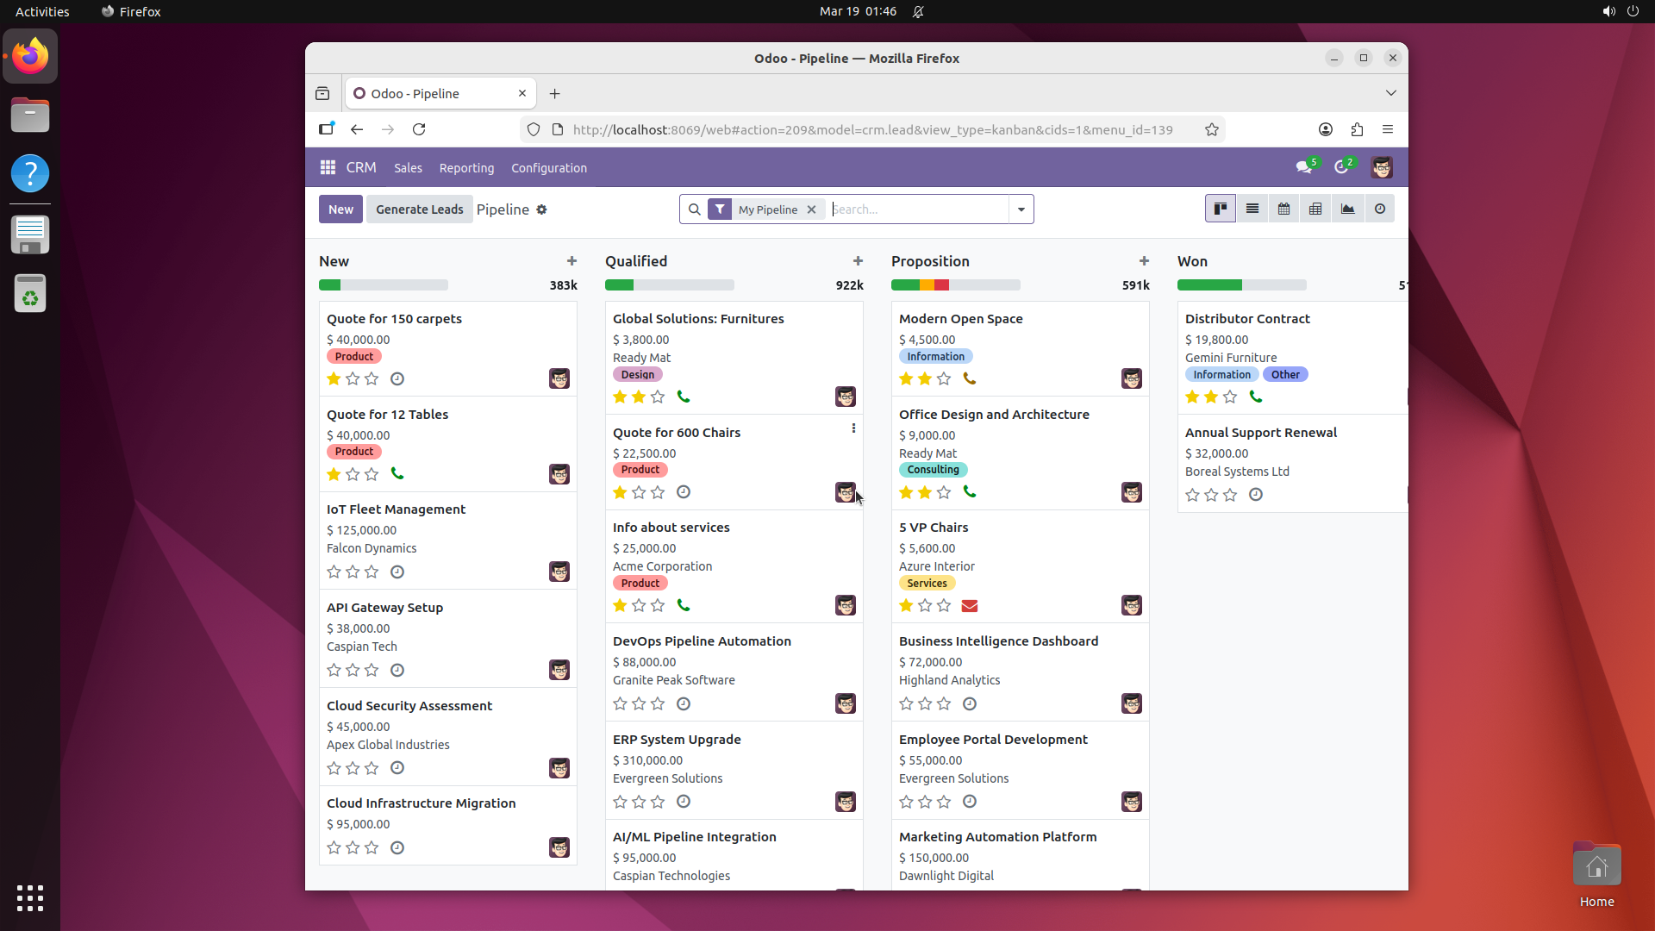The image size is (1655, 931).
Task: Open the three-dot menu on Quote for 600 Chairs
Action: click(853, 428)
